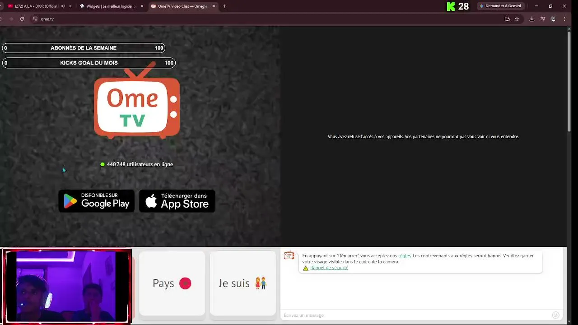Screen dimensions: 578x325
Task: Open the Je suis gender selector
Action: pos(243,283)
